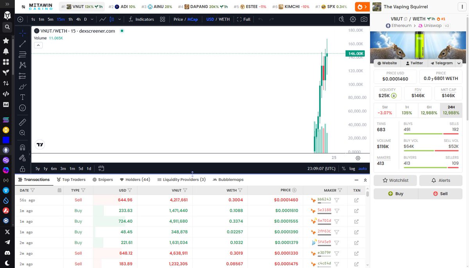469x268 pixels.
Task: Expand the left sidebar double chevron
Action: [x=7, y=4]
